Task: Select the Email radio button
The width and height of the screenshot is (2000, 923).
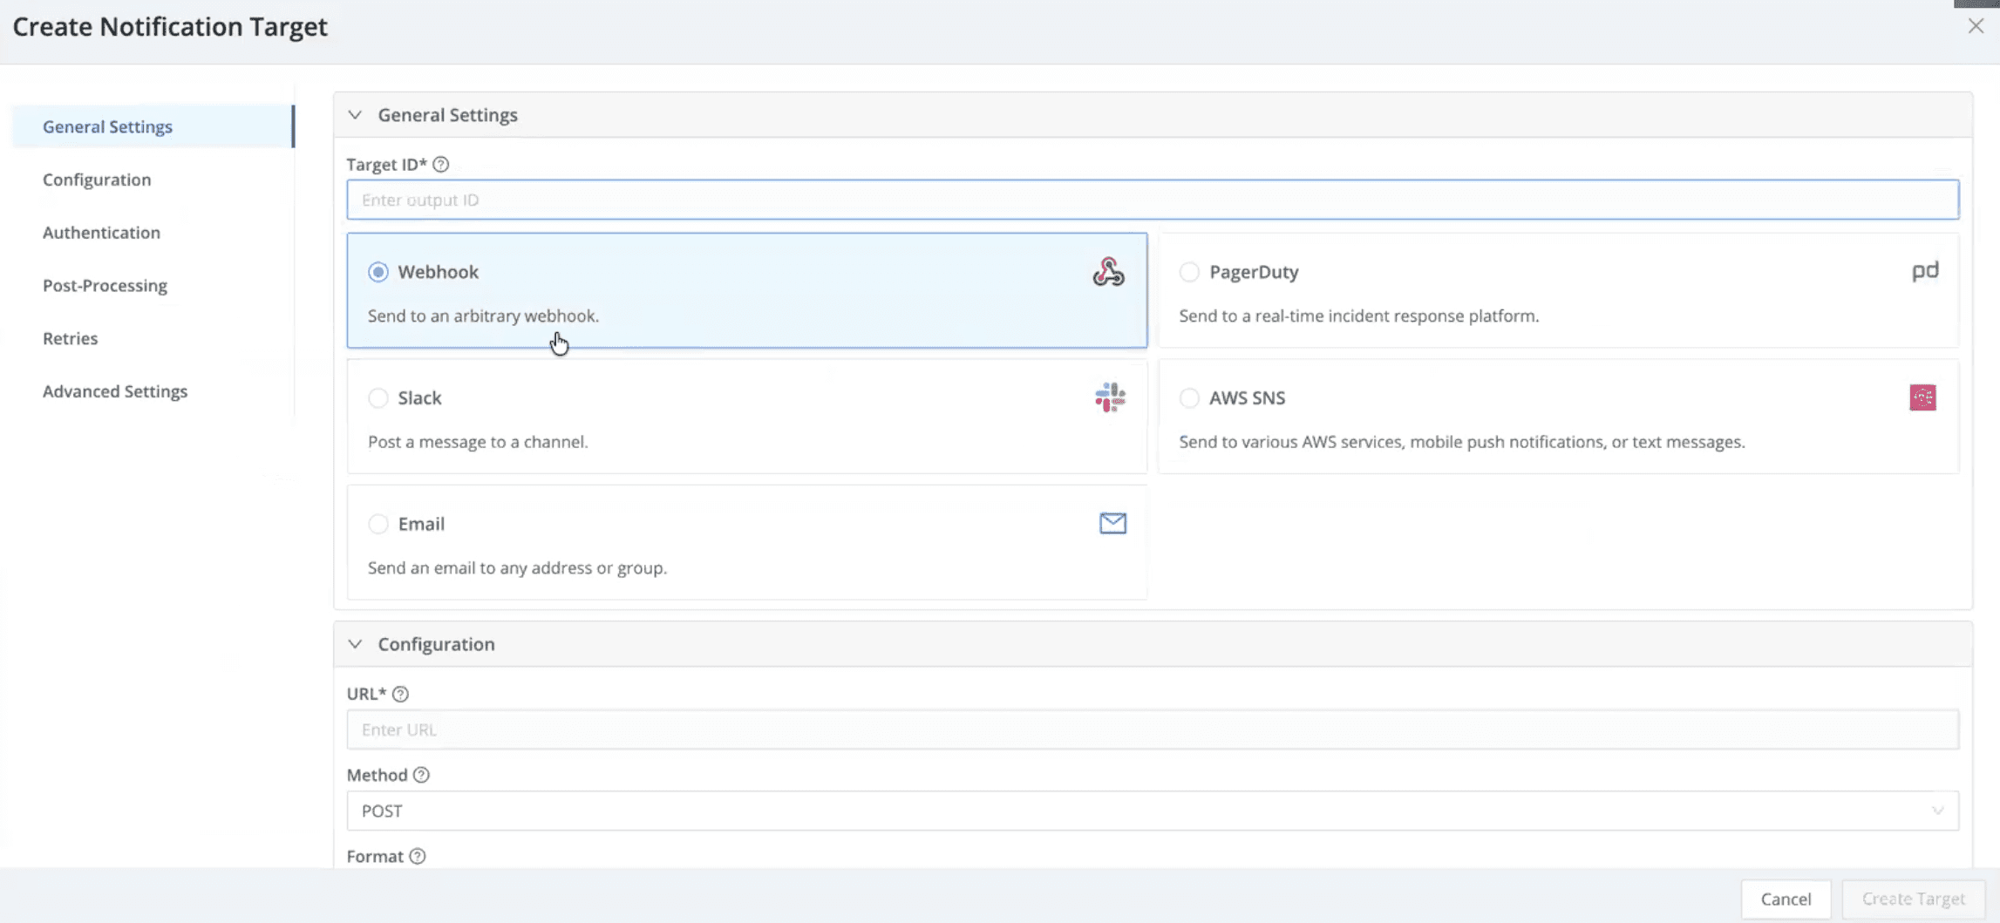Action: click(378, 524)
